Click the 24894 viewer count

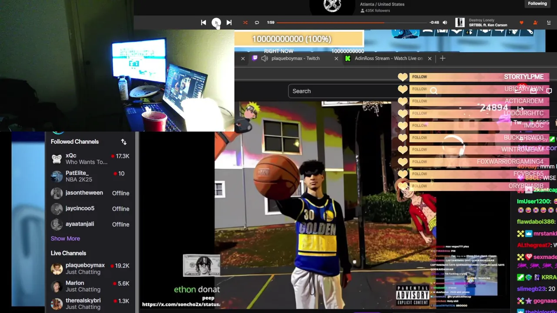point(494,107)
